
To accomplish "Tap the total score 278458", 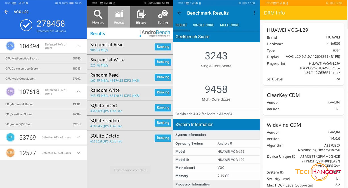I will [51, 24].
